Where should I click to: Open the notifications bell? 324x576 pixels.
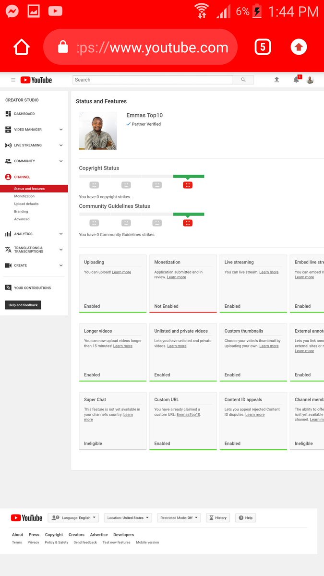point(296,80)
